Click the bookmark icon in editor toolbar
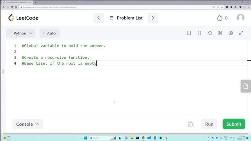Image resolution: width=251 pixels, height=141 pixels. pyautogui.click(x=189, y=33)
